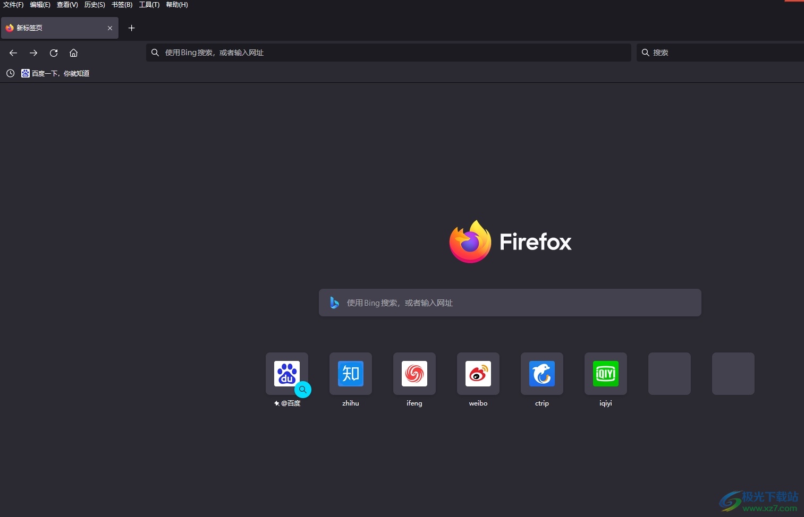Open the 文件(F) menu

pyautogui.click(x=13, y=5)
